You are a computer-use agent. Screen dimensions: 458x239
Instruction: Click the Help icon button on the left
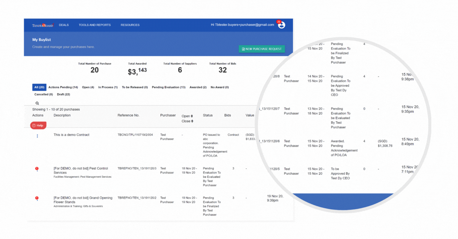[38, 125]
